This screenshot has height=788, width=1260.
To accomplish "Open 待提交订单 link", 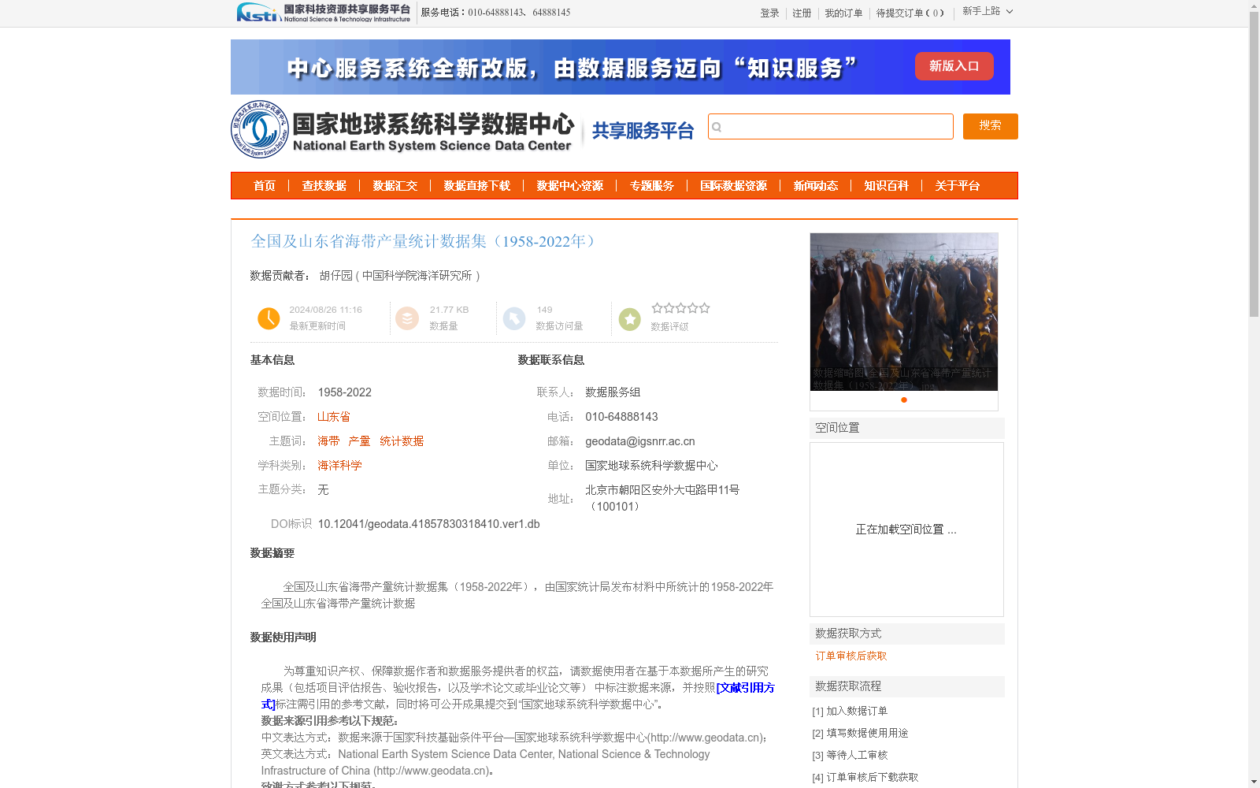I will tap(910, 13).
